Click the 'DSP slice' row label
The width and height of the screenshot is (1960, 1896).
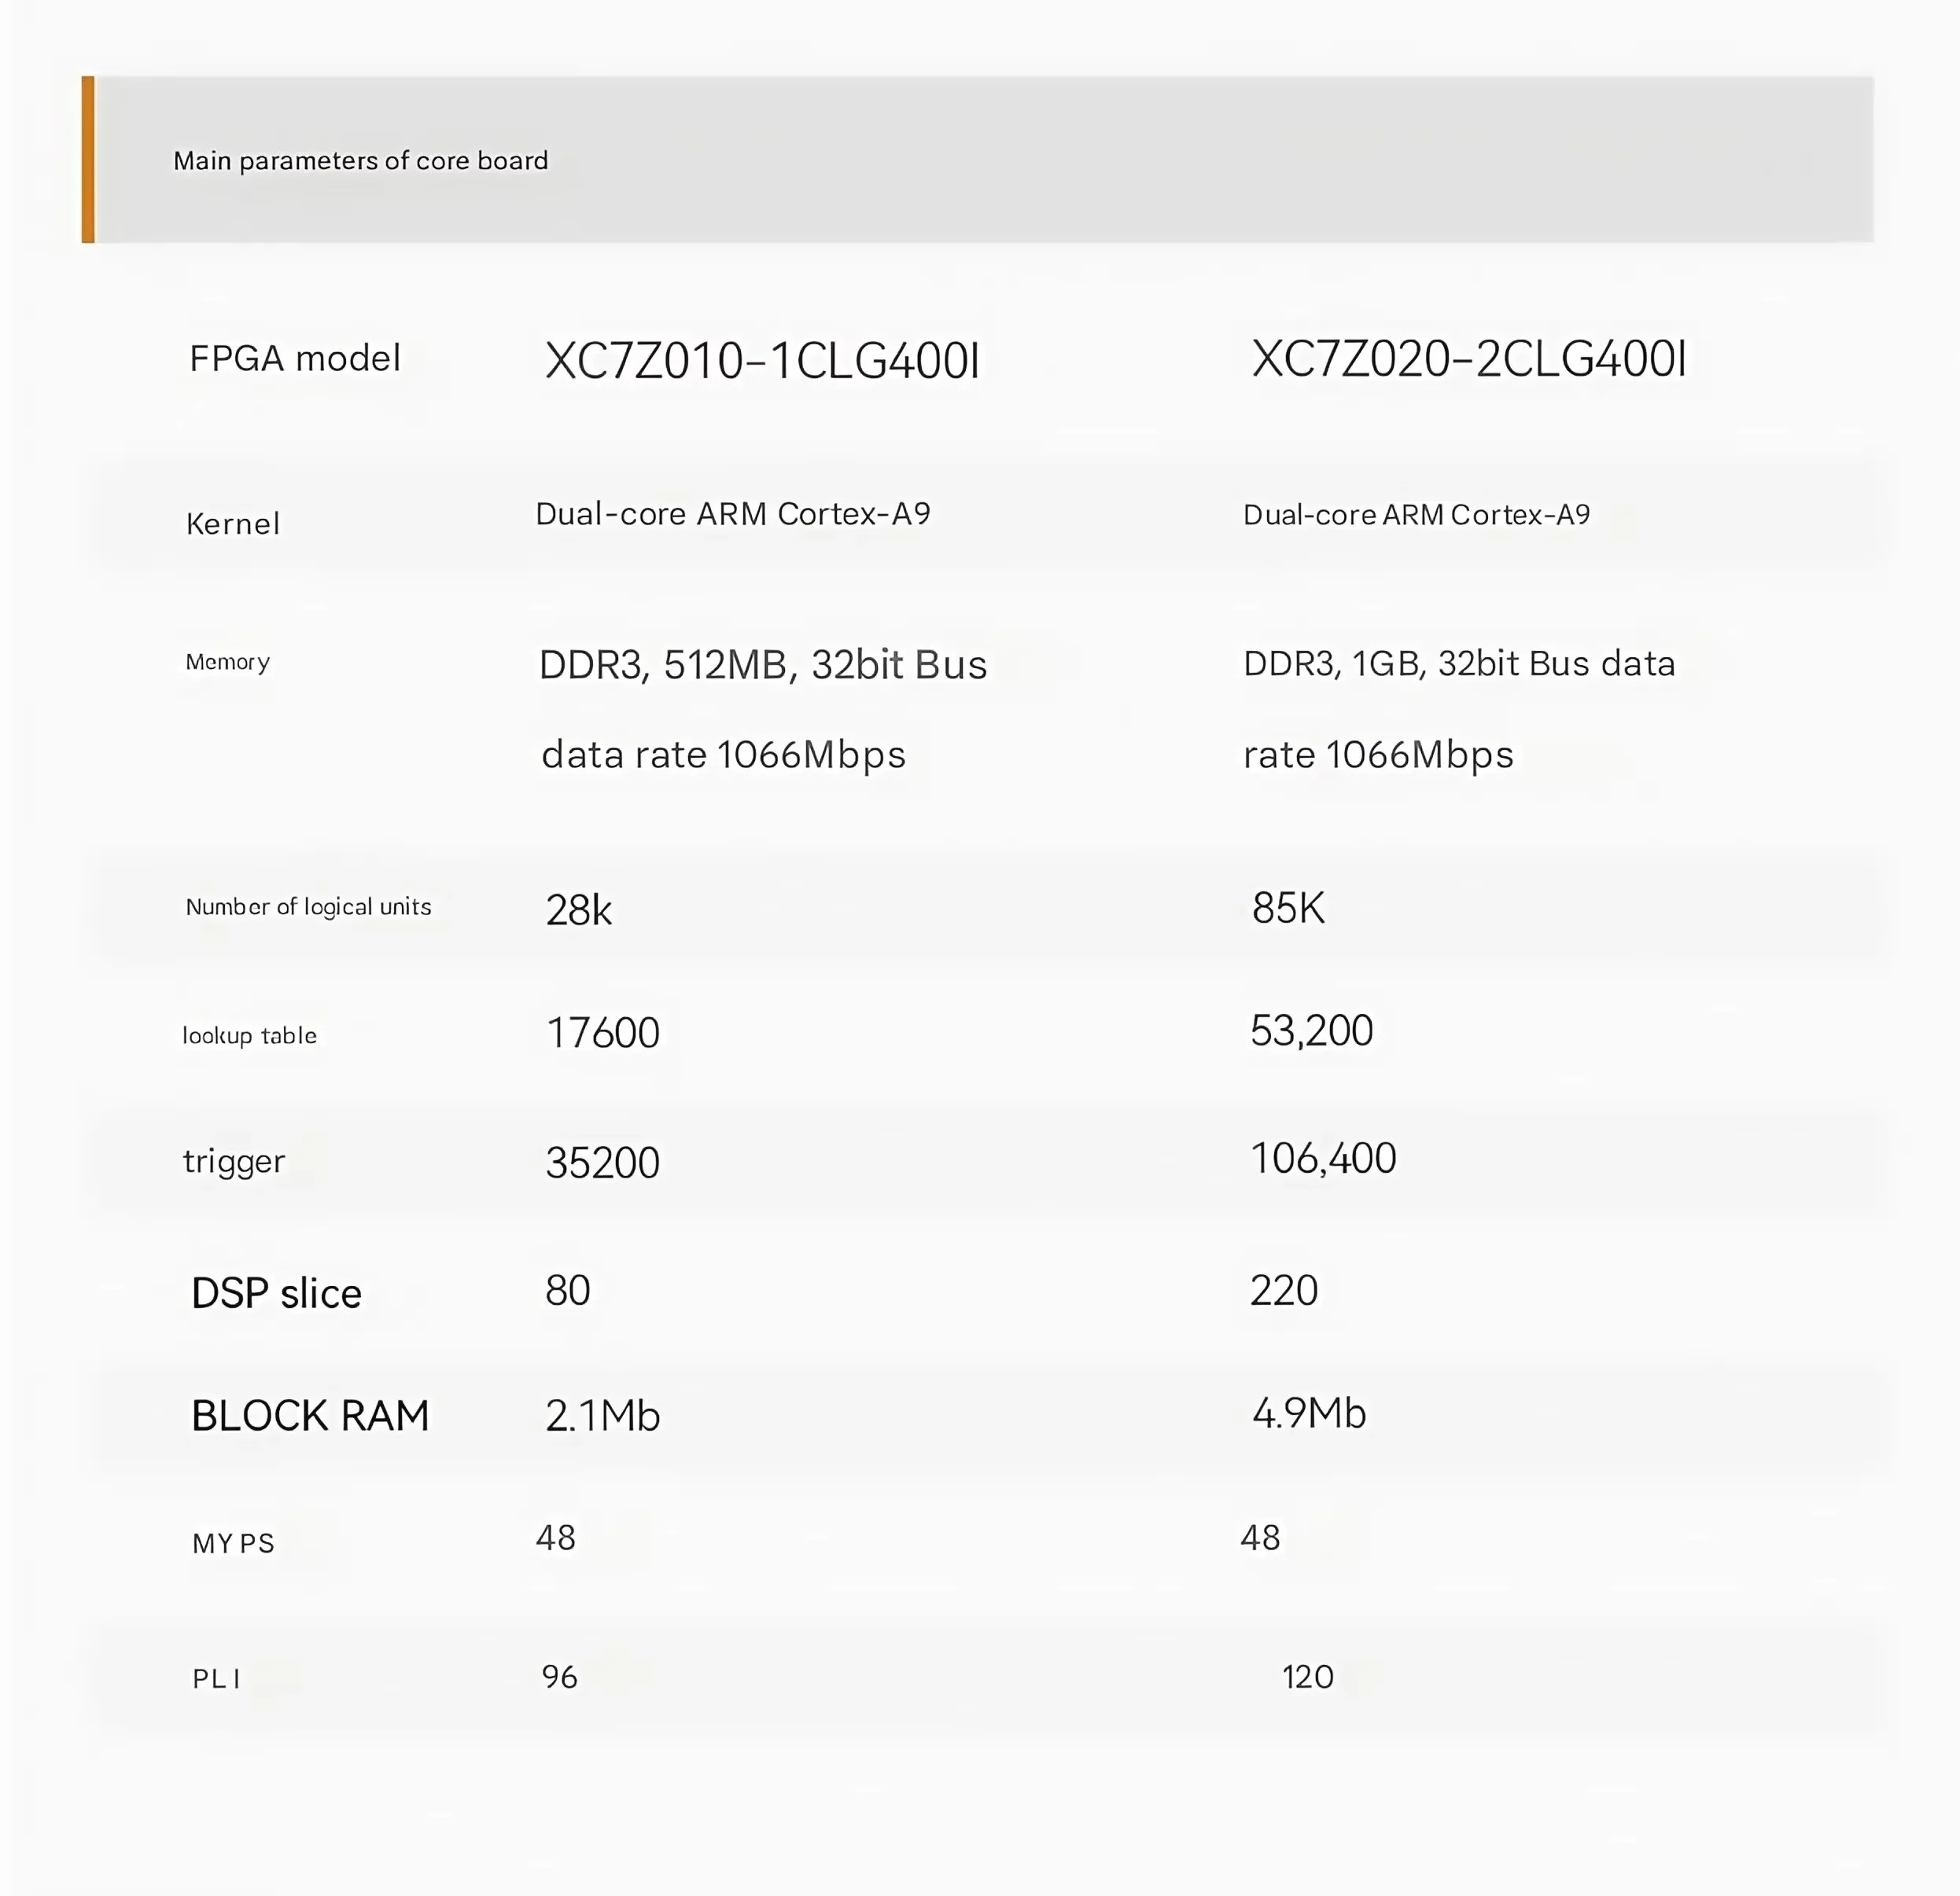click(x=276, y=1293)
